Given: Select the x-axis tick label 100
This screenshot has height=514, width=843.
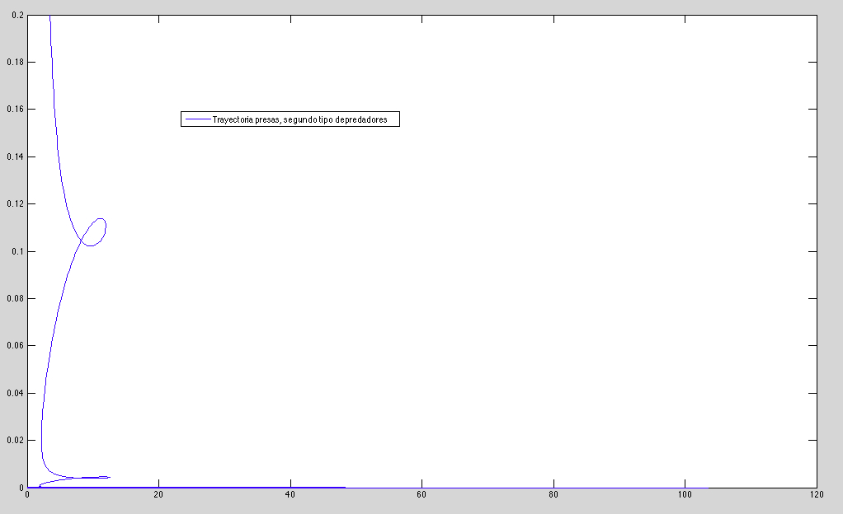Looking at the screenshot, I should (x=685, y=495).
